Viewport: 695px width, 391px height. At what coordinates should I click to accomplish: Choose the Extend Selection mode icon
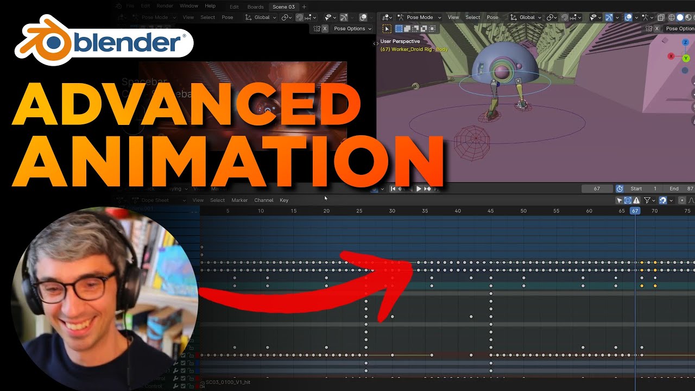point(407,29)
